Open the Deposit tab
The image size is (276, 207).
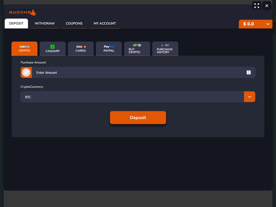16,23
